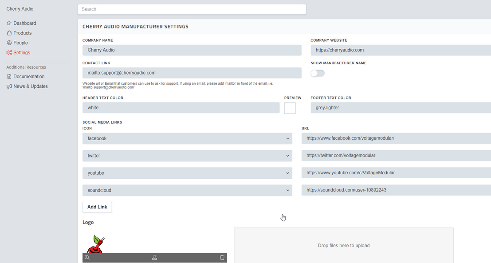Click the News & Updates megaphone icon
Screen dimensions: 491x263
(9, 86)
